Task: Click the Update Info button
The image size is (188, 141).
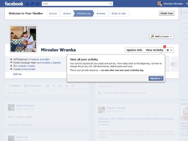Action: point(134,50)
